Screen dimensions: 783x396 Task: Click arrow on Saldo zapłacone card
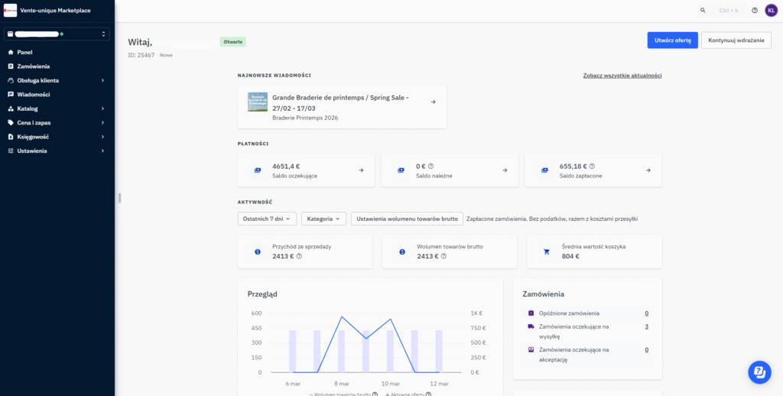point(648,170)
